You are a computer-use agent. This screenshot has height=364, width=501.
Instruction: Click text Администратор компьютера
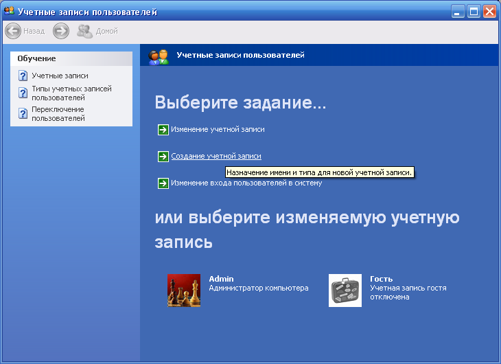point(259,288)
